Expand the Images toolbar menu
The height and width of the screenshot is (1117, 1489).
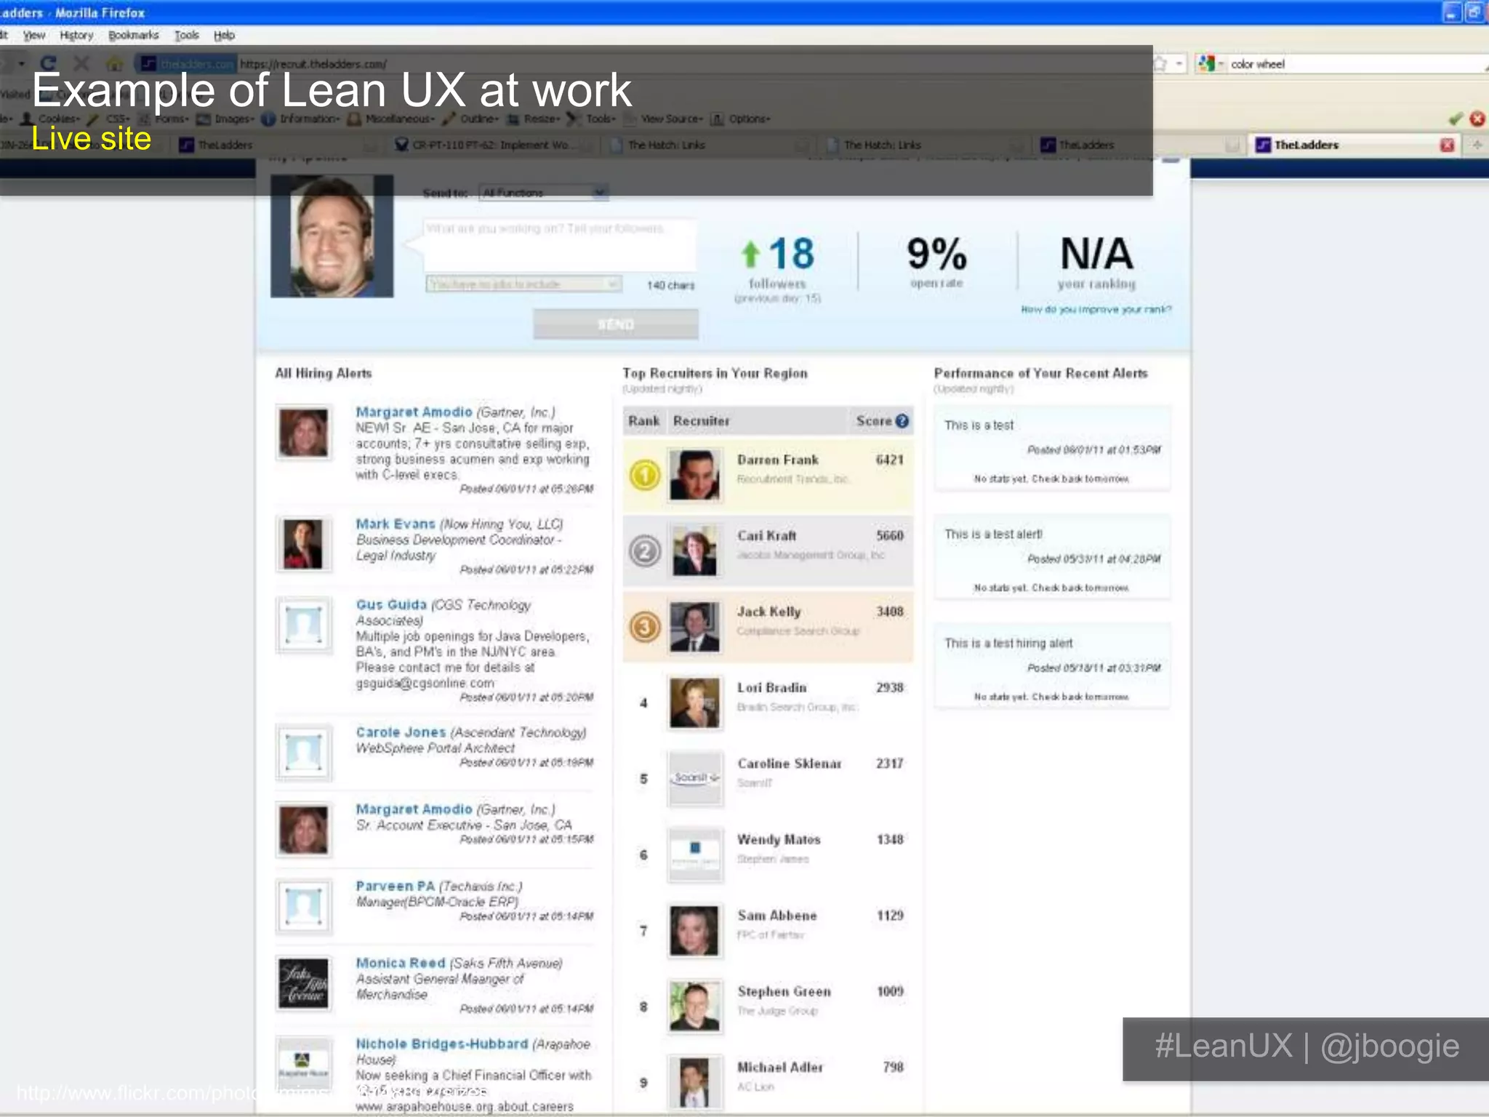click(x=225, y=119)
